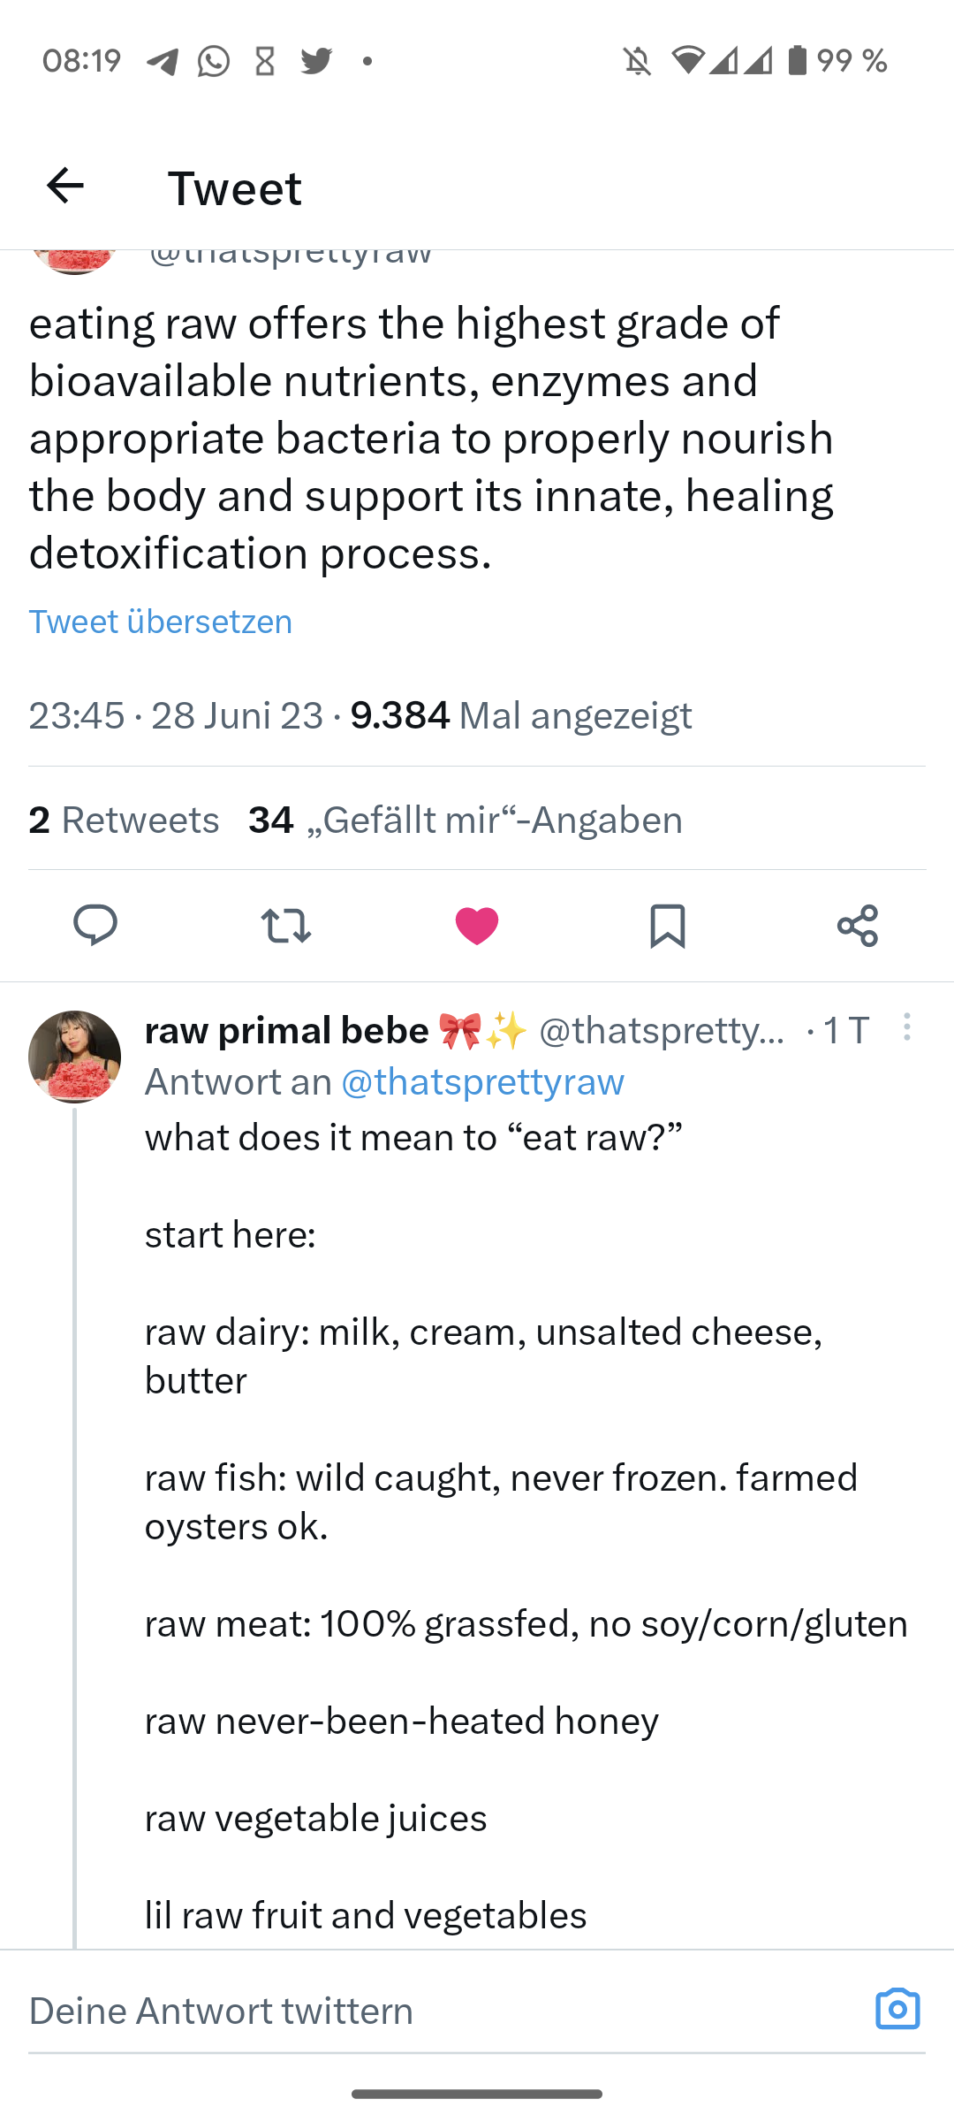Open the reply's three-dot menu
Screen dimensions: 954x2122
[906, 1027]
